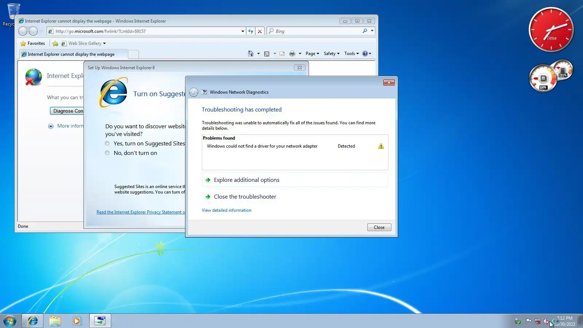Click the Show desktop button
This screenshot has height=328, width=583.
click(x=580, y=321)
